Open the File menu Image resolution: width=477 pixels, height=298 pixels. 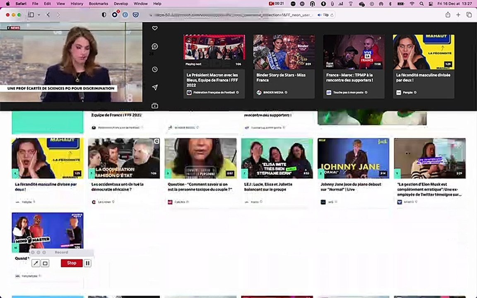pos(35,4)
